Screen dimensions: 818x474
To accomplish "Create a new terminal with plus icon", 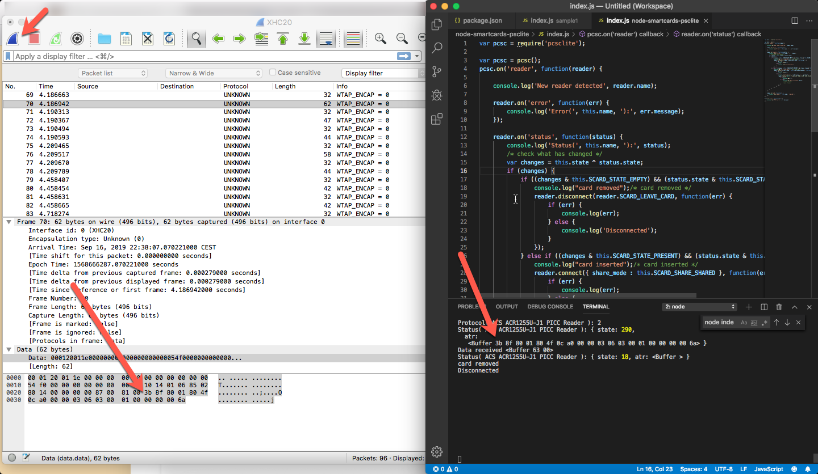I will pyautogui.click(x=749, y=307).
